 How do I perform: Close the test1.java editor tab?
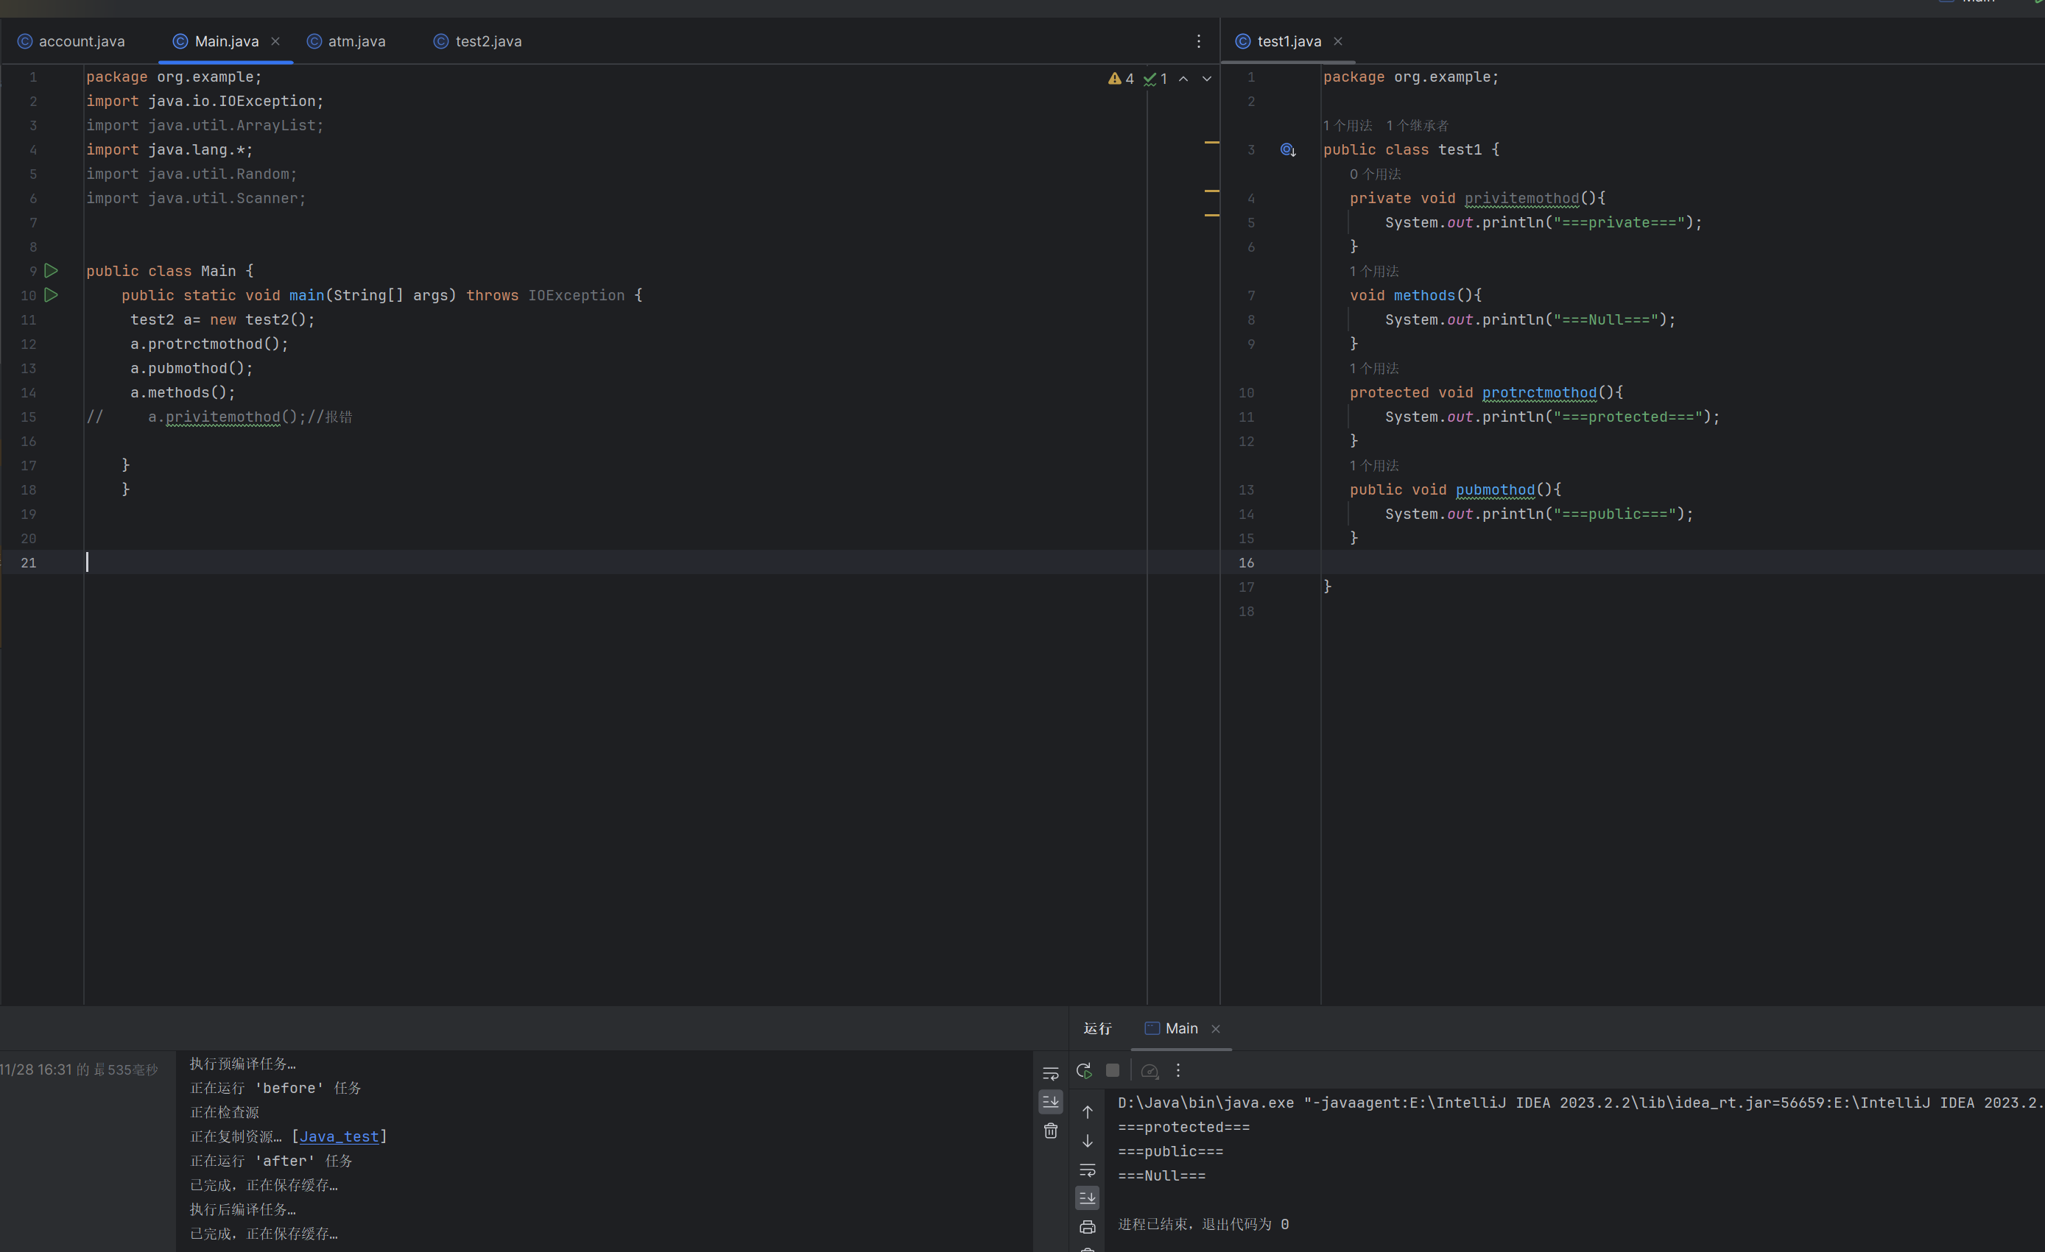point(1338,40)
